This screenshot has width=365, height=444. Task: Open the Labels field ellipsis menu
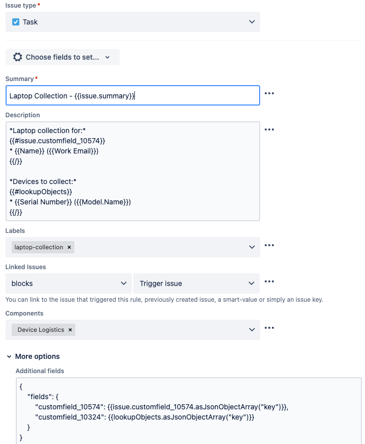pyautogui.click(x=269, y=245)
